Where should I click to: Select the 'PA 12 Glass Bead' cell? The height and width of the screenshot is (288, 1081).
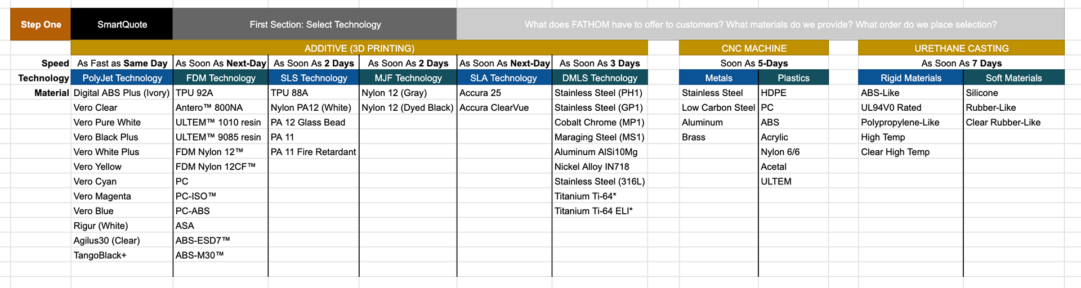[314, 122]
